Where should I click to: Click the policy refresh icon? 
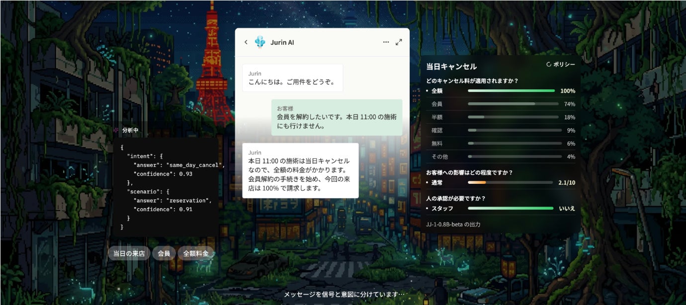(x=549, y=65)
